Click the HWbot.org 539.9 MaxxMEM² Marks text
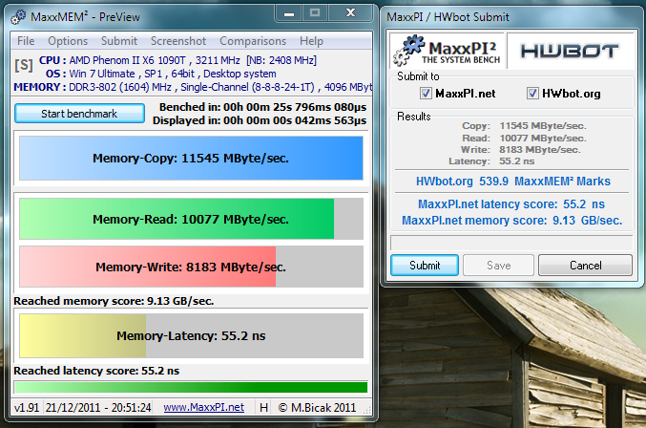Viewport: 646px width, 428px height. click(x=513, y=182)
